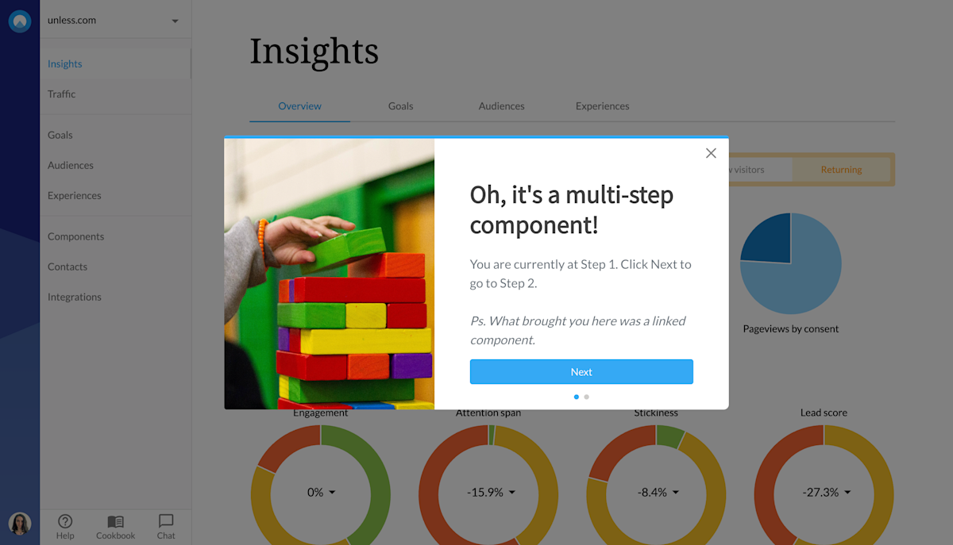Expand the Engagement 0% dropdown

[x=320, y=492]
